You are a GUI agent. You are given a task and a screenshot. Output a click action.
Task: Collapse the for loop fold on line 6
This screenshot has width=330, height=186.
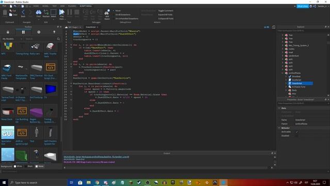(71, 45)
